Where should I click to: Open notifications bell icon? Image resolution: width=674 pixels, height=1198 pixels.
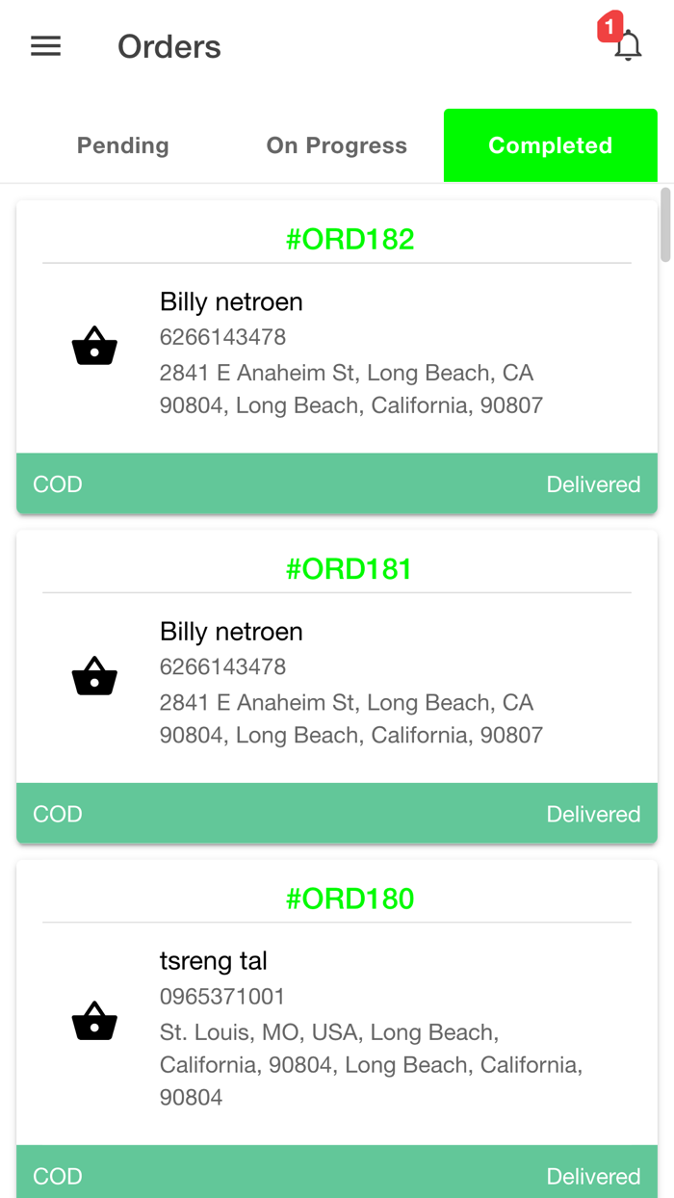(x=628, y=46)
